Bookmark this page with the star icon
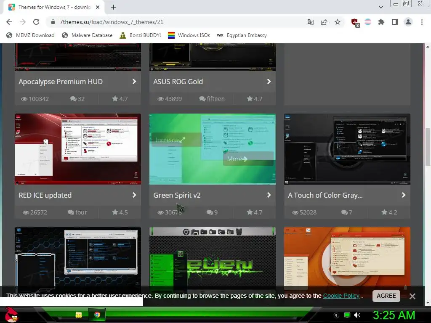Viewport: 431px width, 323px height. (338, 22)
